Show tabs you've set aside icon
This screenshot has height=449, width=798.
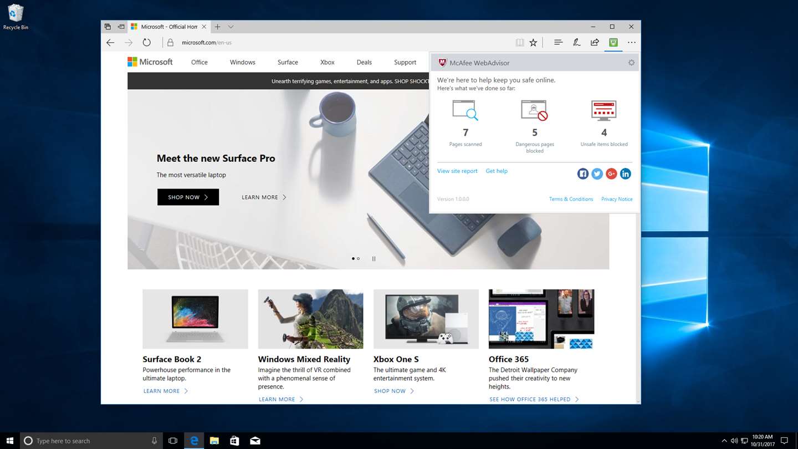108,27
